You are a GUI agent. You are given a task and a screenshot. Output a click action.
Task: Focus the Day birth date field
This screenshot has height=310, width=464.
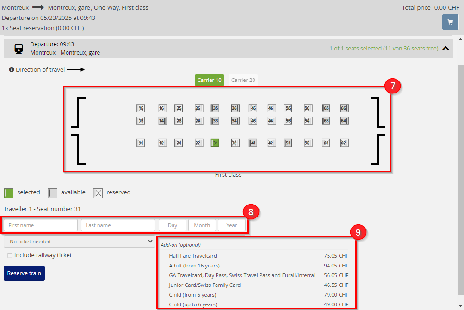pyautogui.click(x=173, y=225)
